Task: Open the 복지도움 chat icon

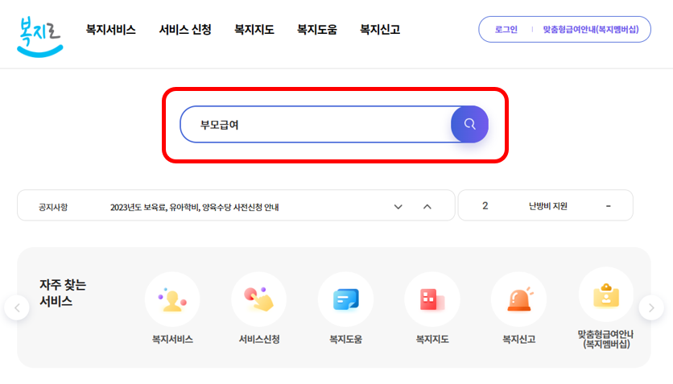Action: [345, 299]
